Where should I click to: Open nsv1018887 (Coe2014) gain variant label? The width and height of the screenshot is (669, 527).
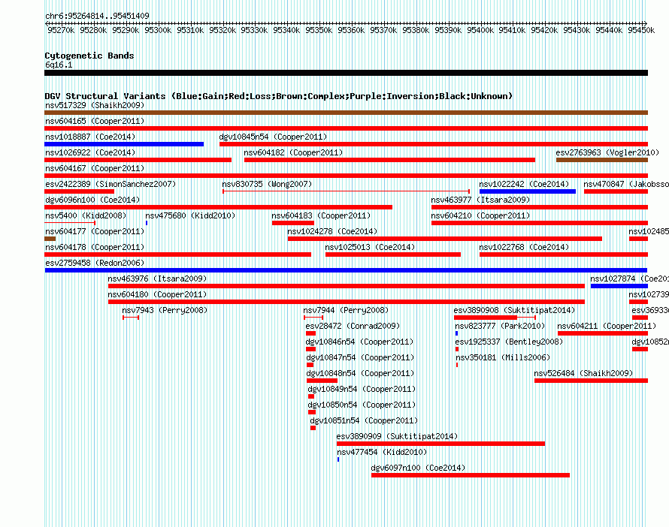pyautogui.click(x=90, y=137)
